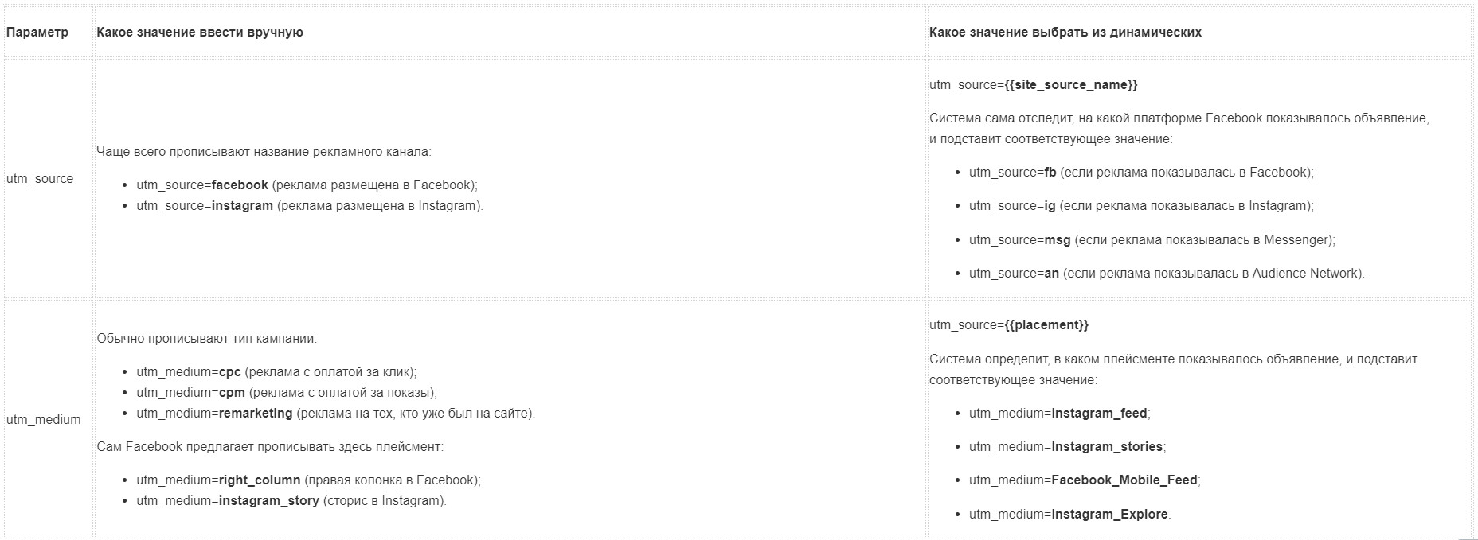Click the utm_medium=instagram_story list item
The image size is (1478, 540).
291,501
